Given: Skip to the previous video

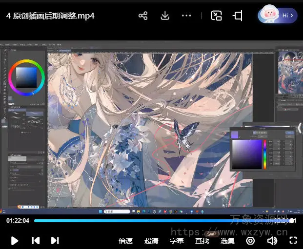Looking at the screenshot, I should [x=36, y=240].
